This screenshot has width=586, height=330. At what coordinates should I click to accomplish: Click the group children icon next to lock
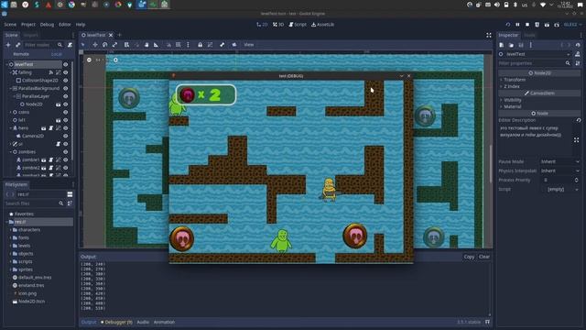(x=210, y=45)
